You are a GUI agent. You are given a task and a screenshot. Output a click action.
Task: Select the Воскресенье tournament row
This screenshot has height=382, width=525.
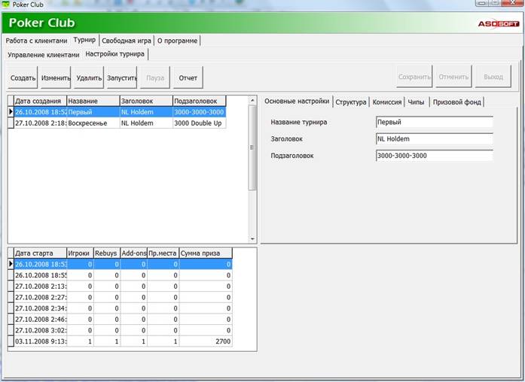click(92, 123)
